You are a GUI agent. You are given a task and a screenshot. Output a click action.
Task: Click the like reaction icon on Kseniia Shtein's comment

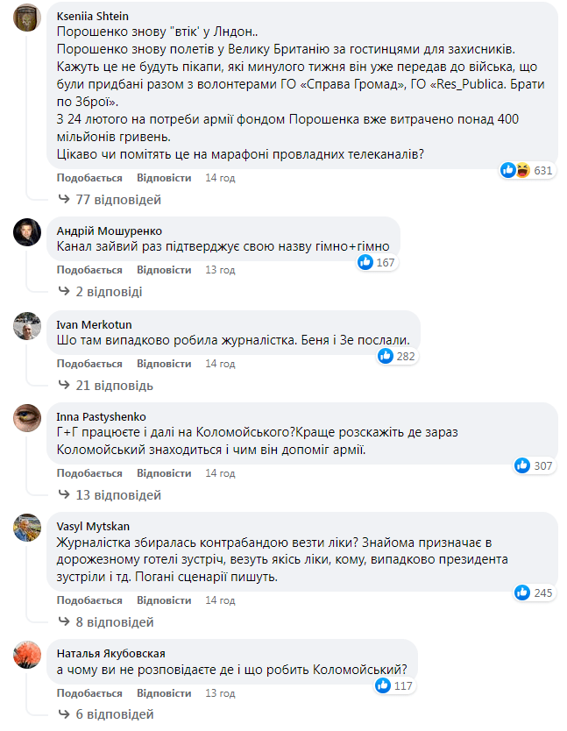[x=508, y=170]
